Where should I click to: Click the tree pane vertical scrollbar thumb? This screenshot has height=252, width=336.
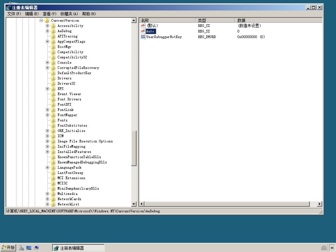134,148
